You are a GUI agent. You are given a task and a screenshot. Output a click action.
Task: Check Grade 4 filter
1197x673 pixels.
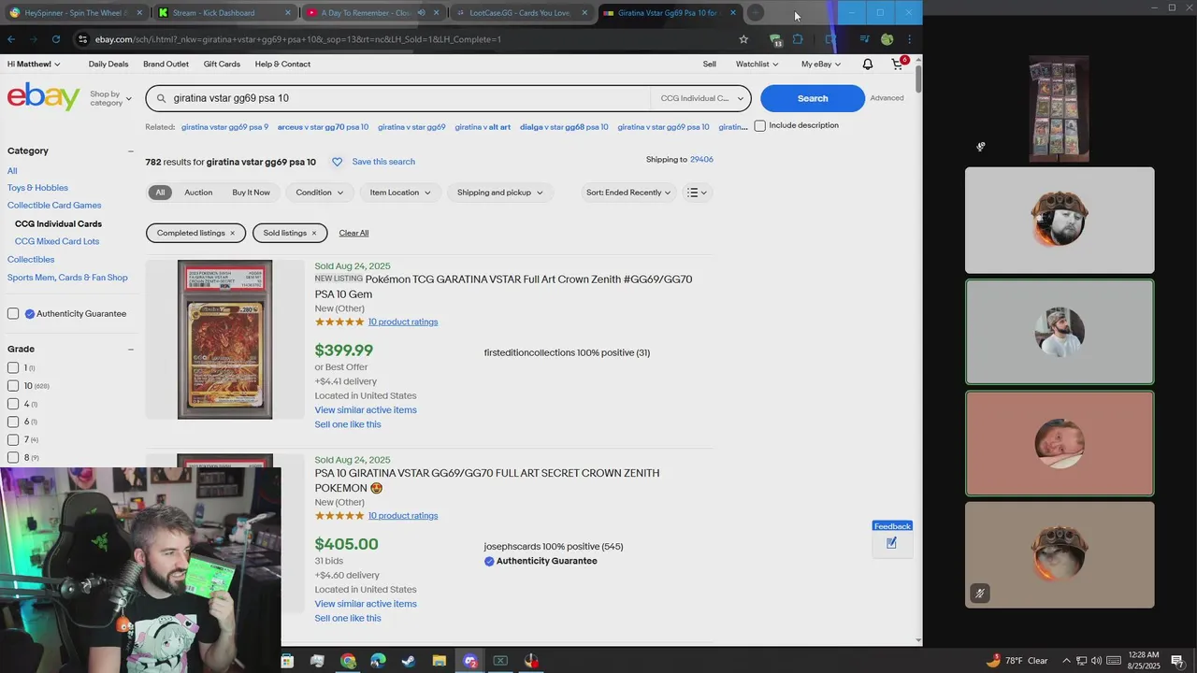(x=13, y=404)
